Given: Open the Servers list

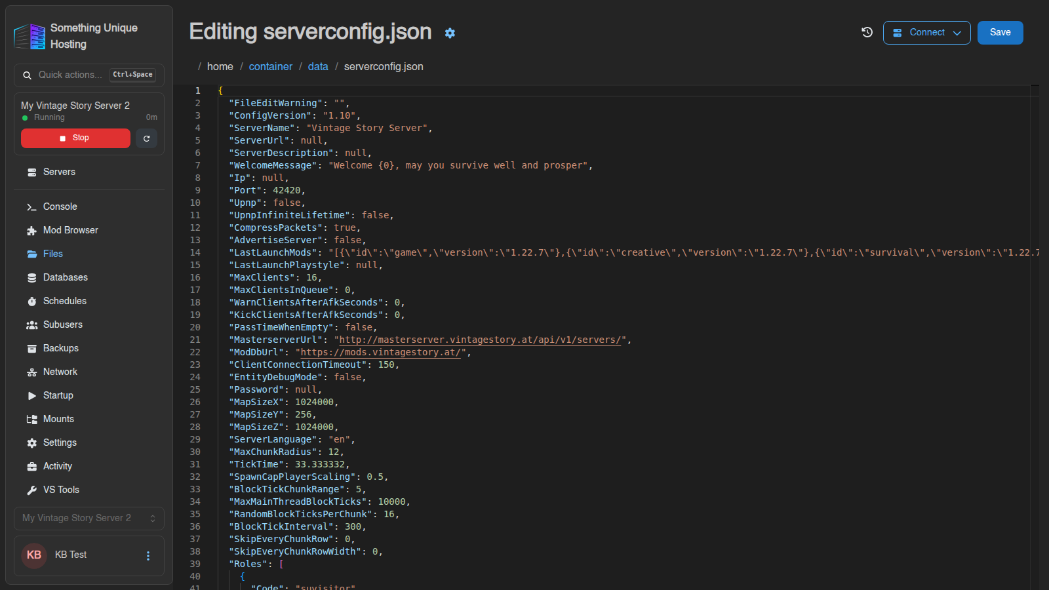Looking at the screenshot, I should pyautogui.click(x=89, y=172).
